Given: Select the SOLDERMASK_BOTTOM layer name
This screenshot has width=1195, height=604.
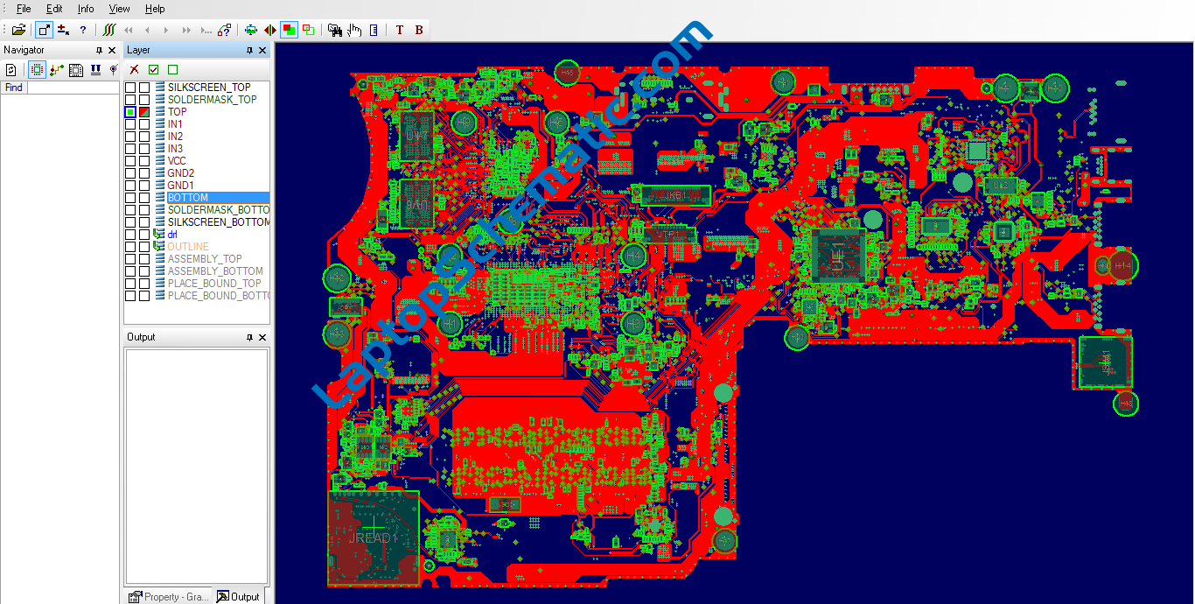Looking at the screenshot, I should [x=218, y=210].
